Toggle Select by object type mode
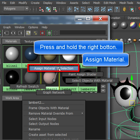The image size is (140, 140). pyautogui.click(x=48, y=9)
